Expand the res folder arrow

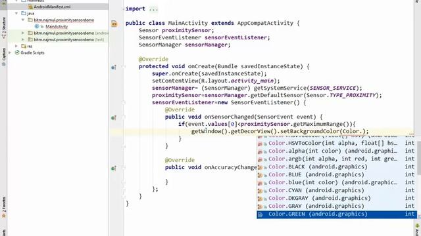pos(16,46)
